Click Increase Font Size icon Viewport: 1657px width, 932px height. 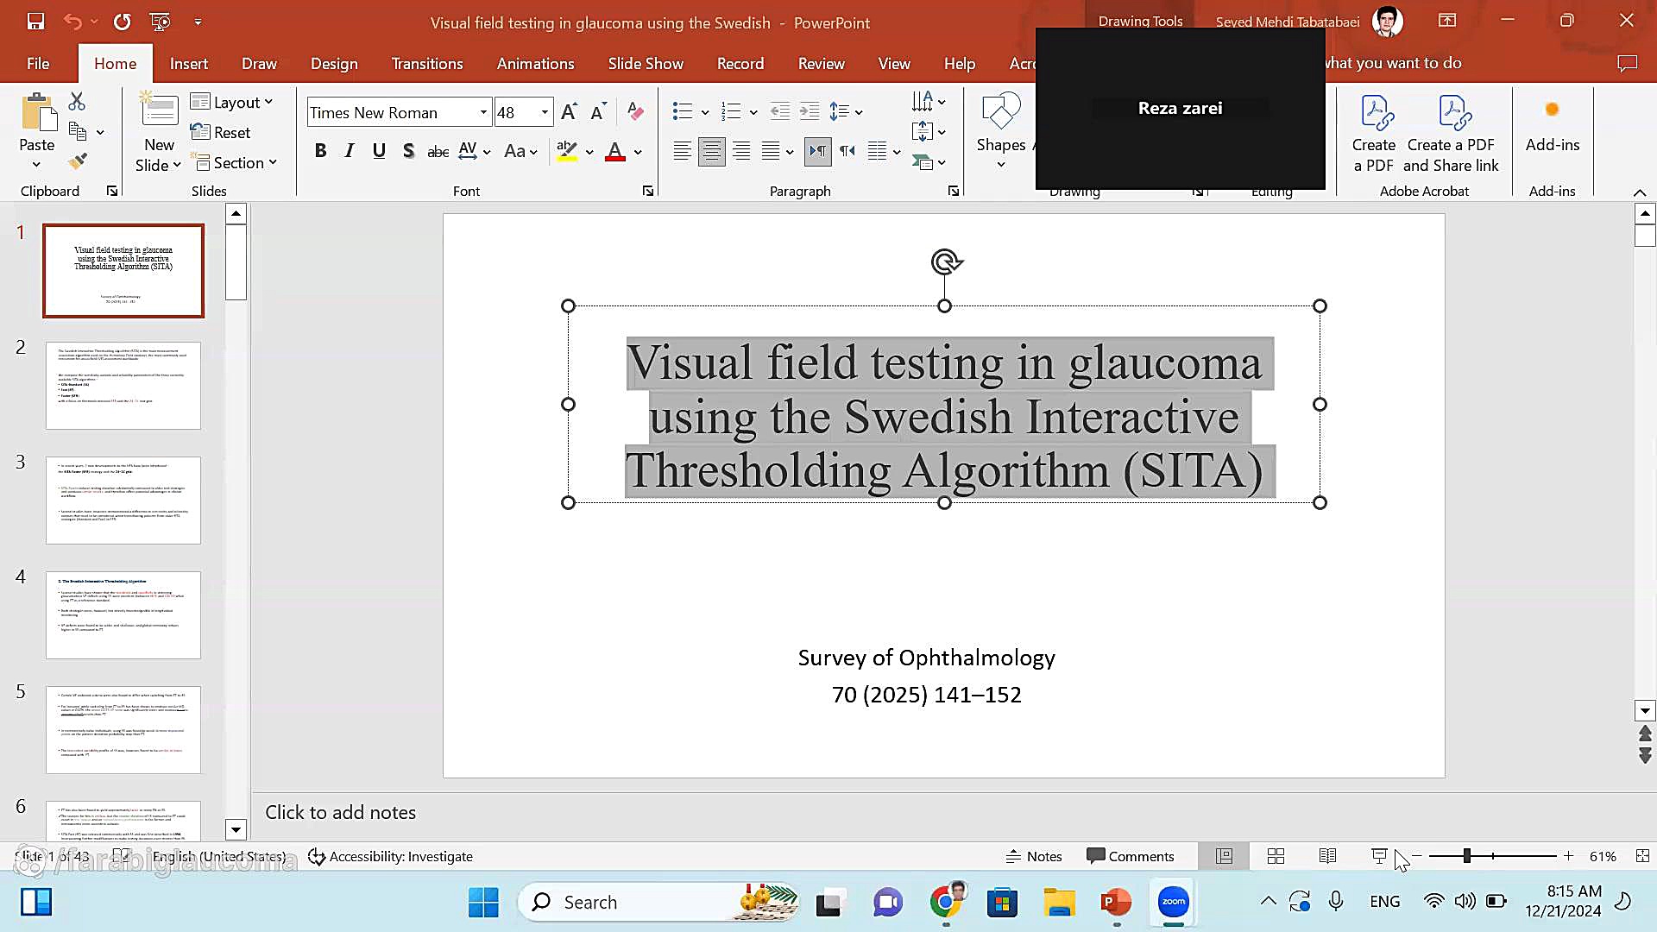[568, 111]
